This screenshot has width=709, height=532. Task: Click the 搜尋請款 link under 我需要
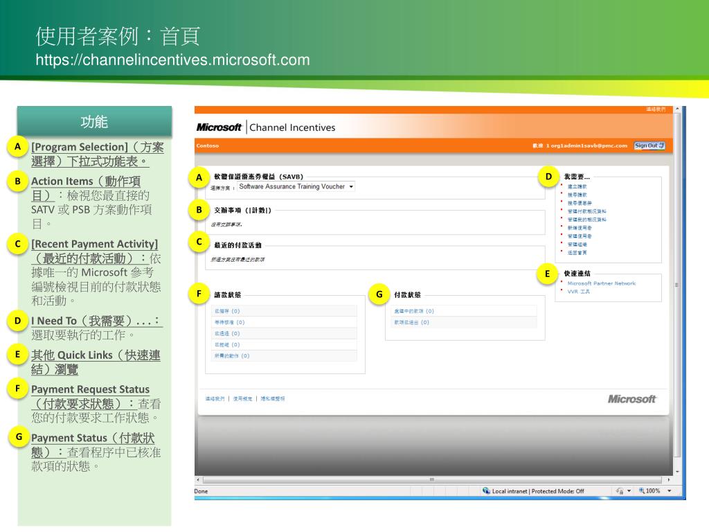coord(577,195)
